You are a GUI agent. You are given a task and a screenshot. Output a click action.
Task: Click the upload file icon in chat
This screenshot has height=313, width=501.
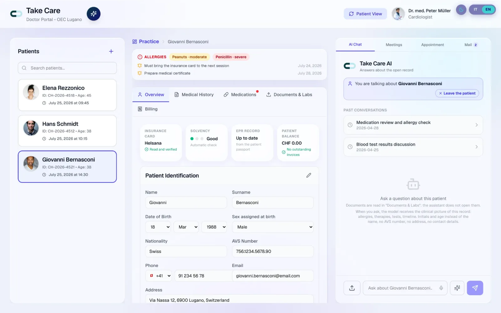(352, 288)
